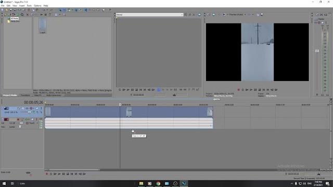The width and height of the screenshot is (333, 187).
Task: Open the Trimmer media history dropdown
Action: click(182, 15)
